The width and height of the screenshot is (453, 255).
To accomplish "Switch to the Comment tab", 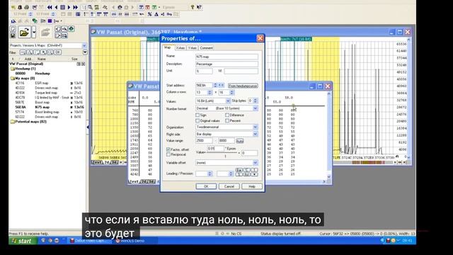I will coord(206,48).
